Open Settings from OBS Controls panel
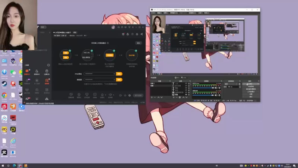This screenshot has width=298, height=168. (x=251, y=94)
